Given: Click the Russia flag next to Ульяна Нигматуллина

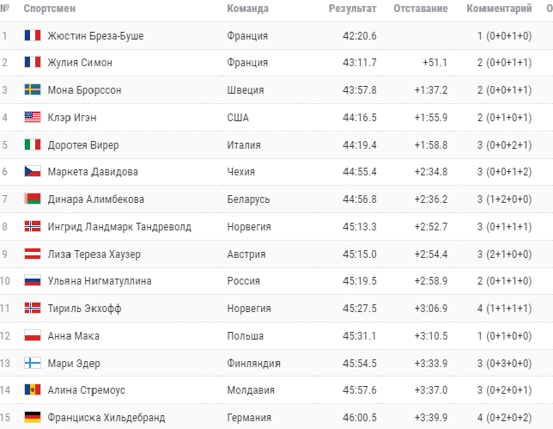Looking at the screenshot, I should (33, 281).
